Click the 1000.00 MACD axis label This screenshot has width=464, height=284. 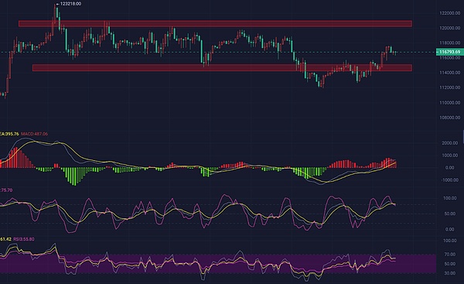pyautogui.click(x=450, y=156)
